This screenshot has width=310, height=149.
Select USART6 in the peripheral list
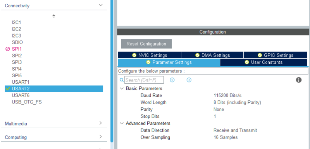(21, 95)
